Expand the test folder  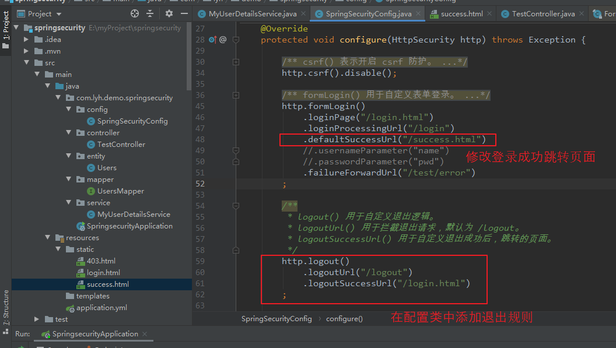click(x=37, y=319)
